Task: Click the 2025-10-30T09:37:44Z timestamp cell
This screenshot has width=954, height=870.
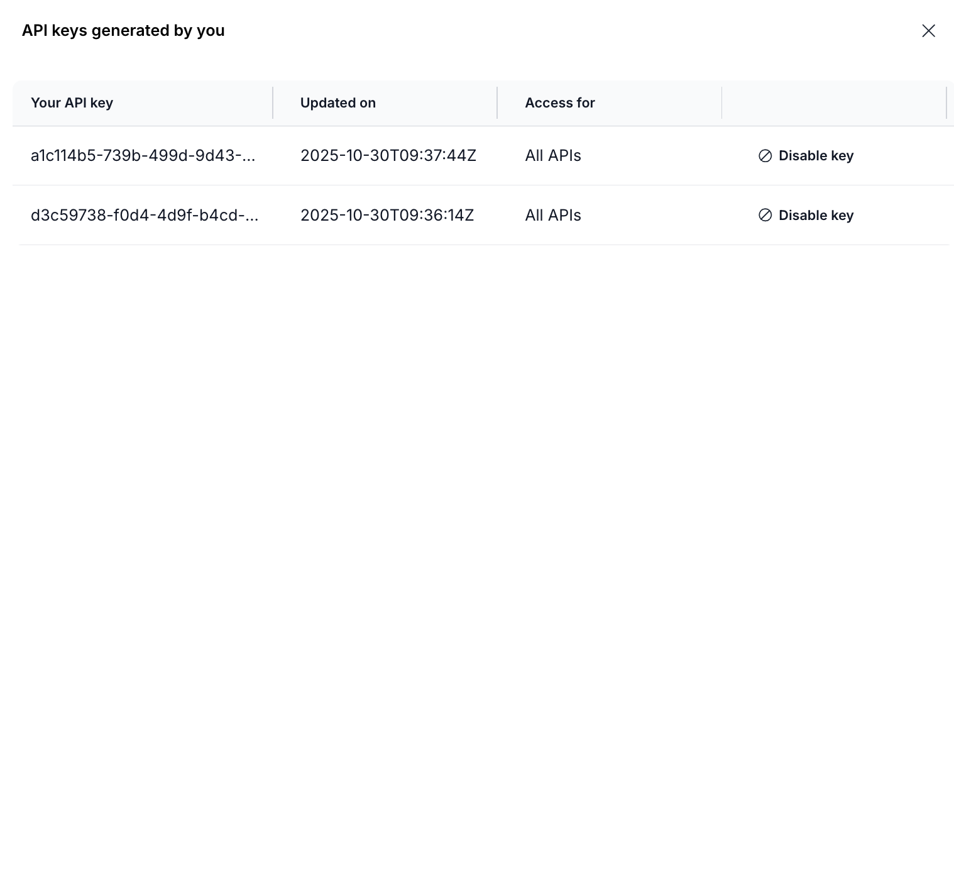Action: tap(388, 156)
